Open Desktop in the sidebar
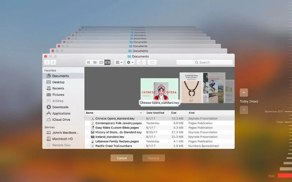Viewport: 292px width, 182px height. [x=63, y=82]
